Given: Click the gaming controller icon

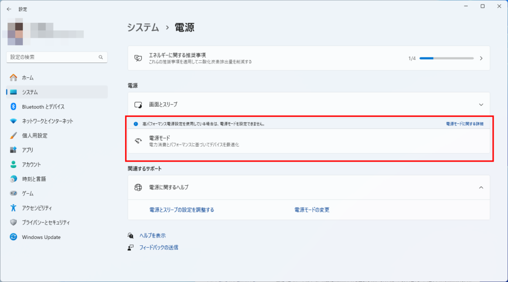Looking at the screenshot, I should click(13, 193).
